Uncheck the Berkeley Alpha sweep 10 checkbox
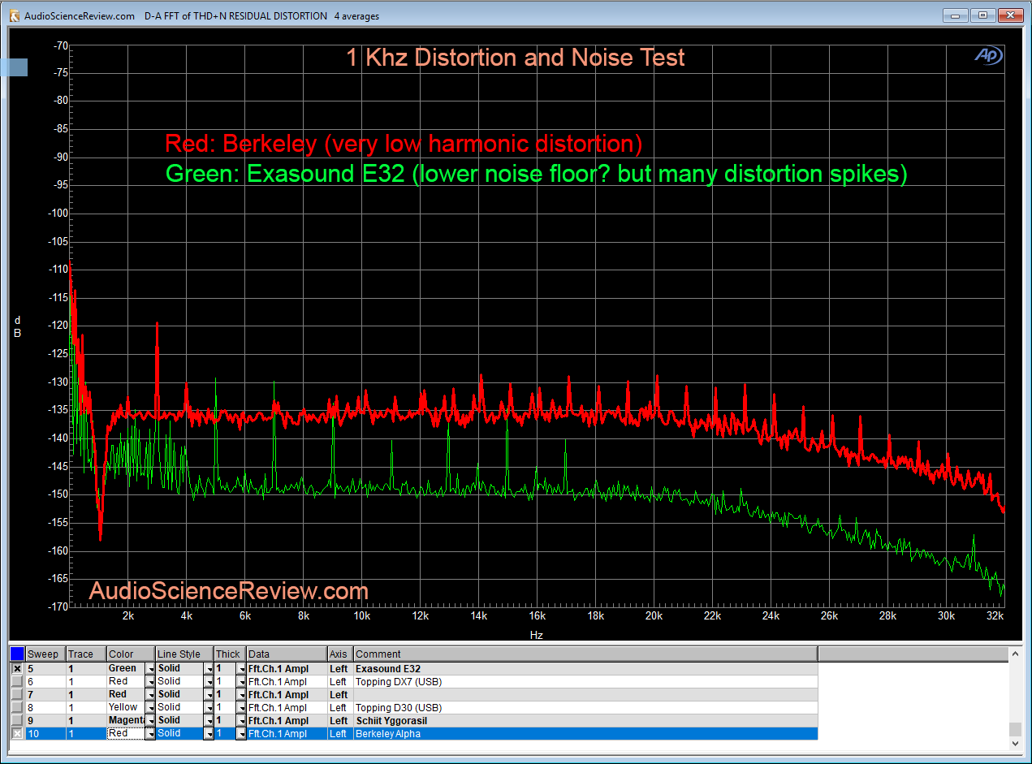The height and width of the screenshot is (764, 1032). coord(17,733)
